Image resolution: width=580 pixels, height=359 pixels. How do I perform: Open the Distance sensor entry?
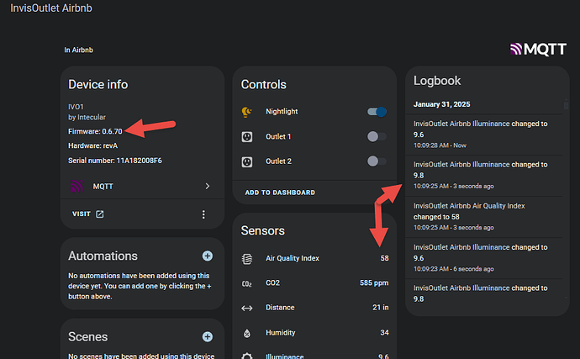[x=314, y=308]
